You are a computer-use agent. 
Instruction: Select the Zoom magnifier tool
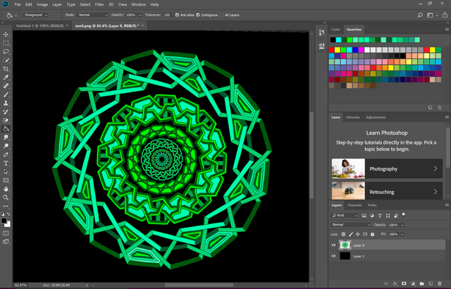[6, 197]
